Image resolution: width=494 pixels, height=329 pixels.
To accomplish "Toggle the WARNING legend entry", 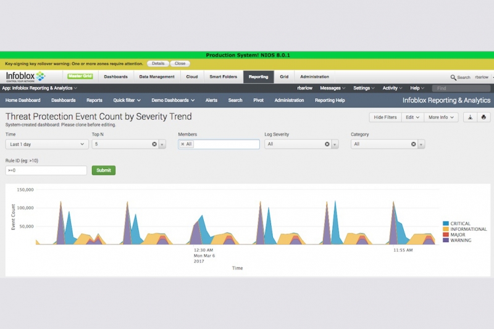I will (x=457, y=240).
